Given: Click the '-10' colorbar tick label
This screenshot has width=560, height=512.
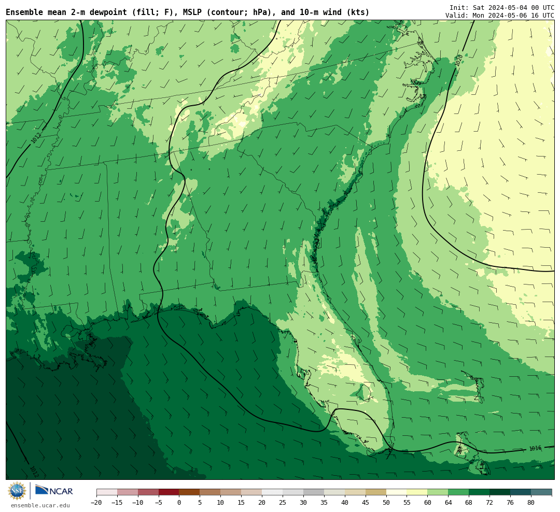Looking at the screenshot, I should pos(138,503).
